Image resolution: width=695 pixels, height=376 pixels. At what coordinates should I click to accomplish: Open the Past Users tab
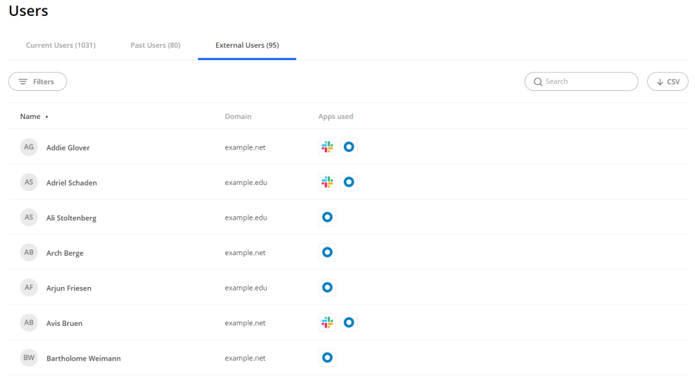click(155, 46)
